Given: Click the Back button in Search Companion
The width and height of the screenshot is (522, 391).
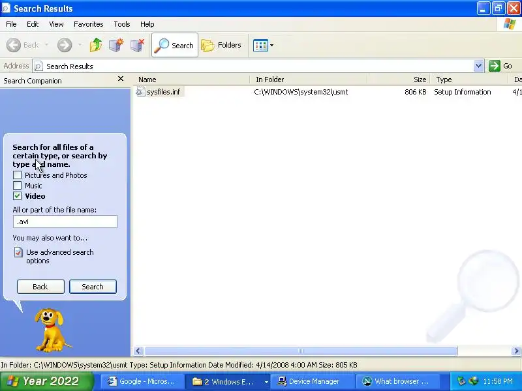Looking at the screenshot, I should click(40, 287).
